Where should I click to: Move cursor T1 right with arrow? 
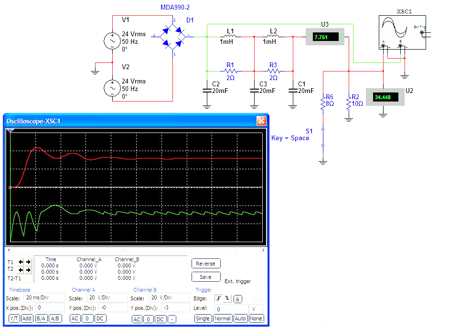tap(28, 262)
